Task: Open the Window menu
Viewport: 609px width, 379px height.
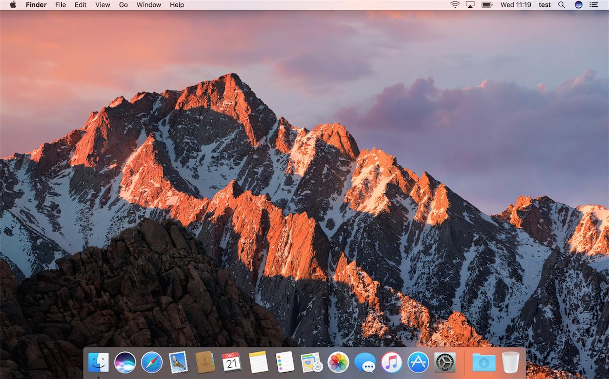Action: [149, 5]
